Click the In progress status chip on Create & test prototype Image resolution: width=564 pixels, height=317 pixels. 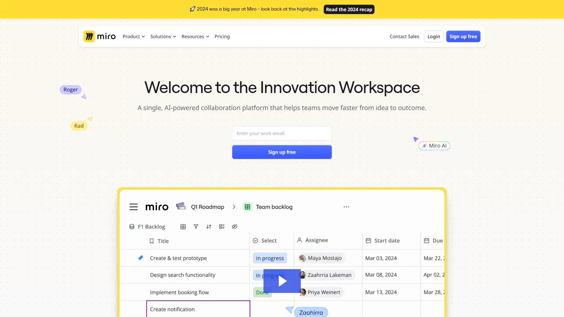pos(270,258)
